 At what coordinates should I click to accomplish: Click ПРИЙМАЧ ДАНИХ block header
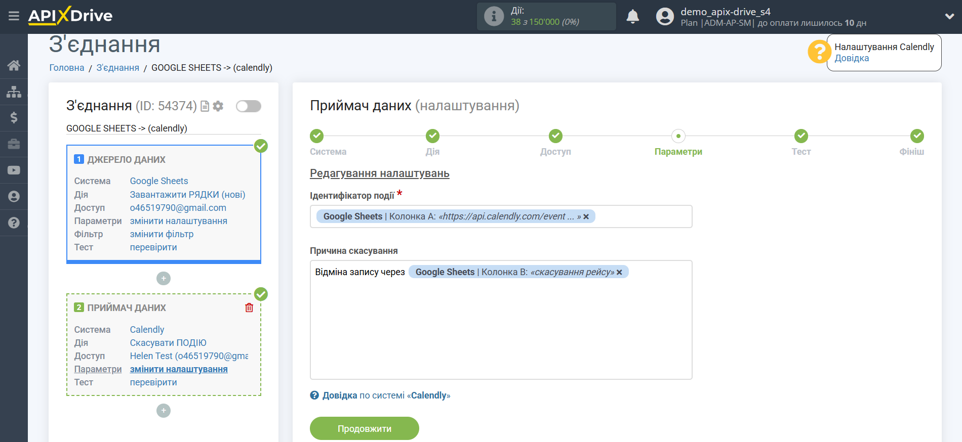(x=127, y=308)
